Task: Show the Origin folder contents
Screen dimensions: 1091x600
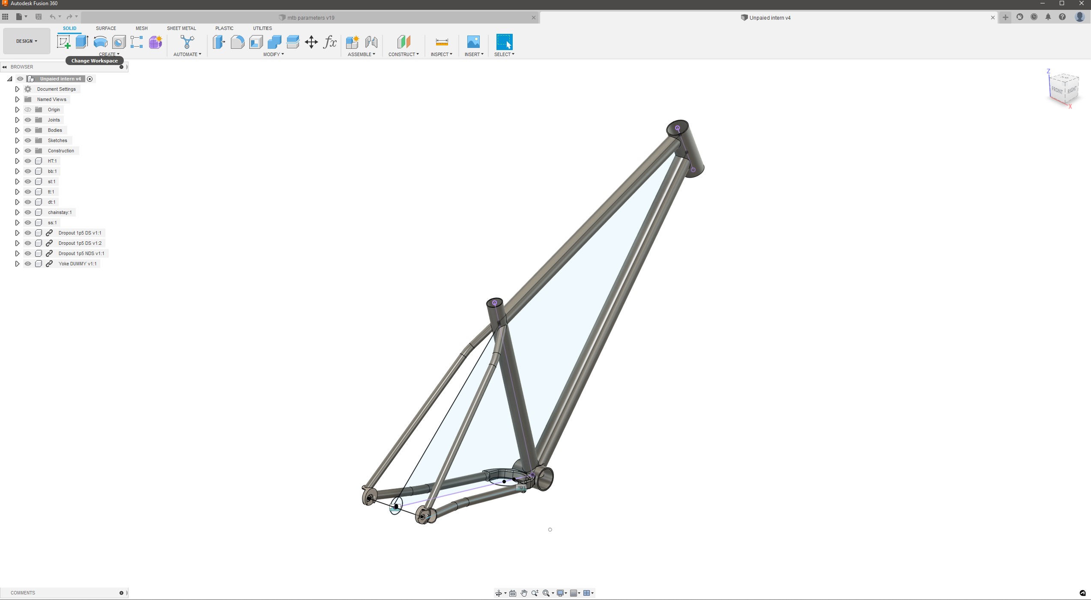Action: pyautogui.click(x=18, y=110)
